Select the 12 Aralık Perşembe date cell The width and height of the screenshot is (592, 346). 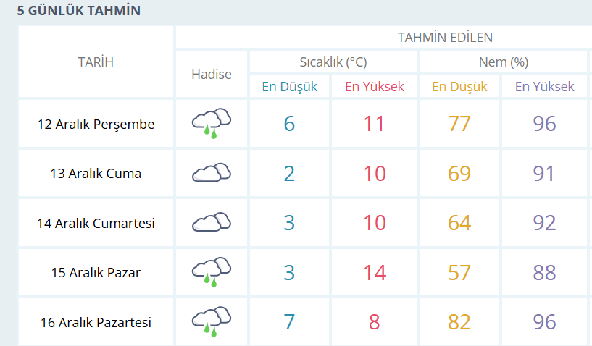(96, 124)
